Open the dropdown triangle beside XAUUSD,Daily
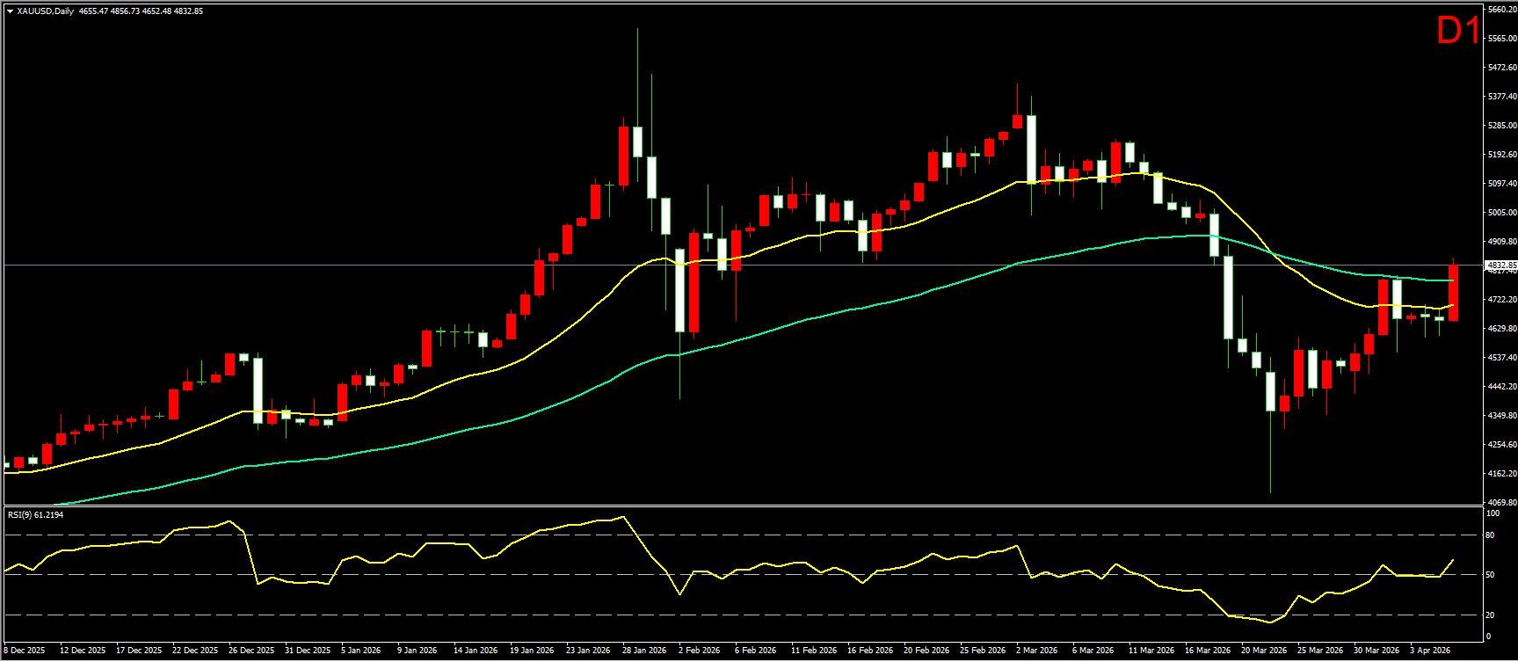Image resolution: width=1518 pixels, height=662 pixels. [x=10, y=11]
